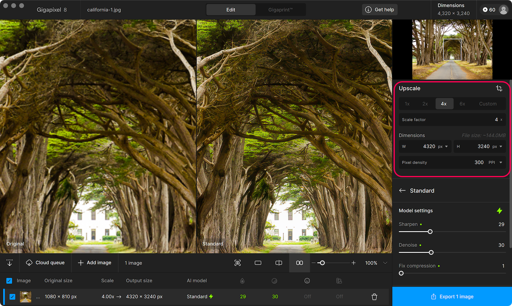
Task: Switch to the Edit tab
Action: (231, 10)
